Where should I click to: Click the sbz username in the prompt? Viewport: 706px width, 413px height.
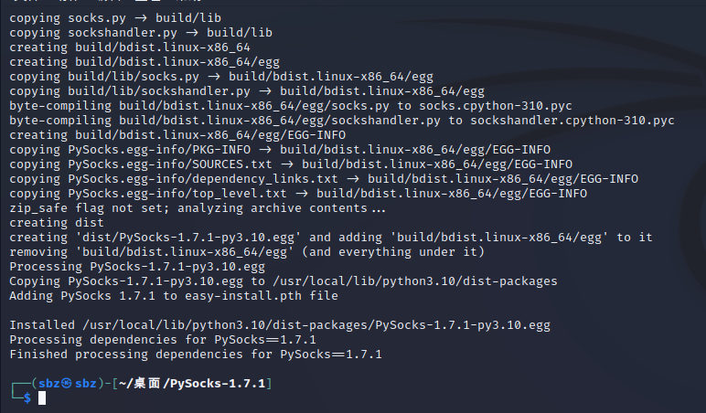coord(49,384)
